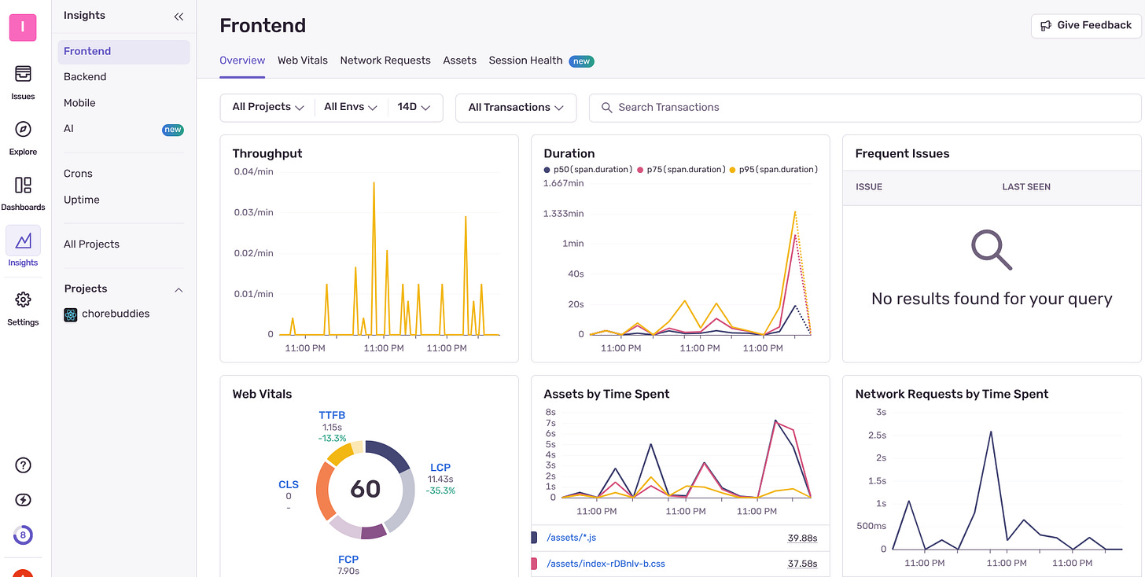Open Uptime in the sidebar
This screenshot has height=577, width=1145.
tap(123, 200)
